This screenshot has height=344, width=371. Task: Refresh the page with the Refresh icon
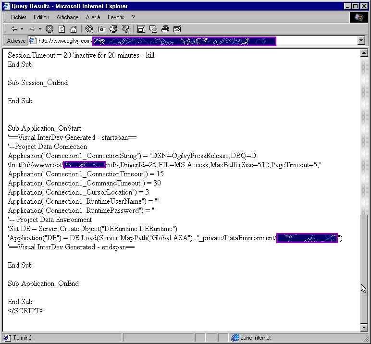tap(62, 29)
